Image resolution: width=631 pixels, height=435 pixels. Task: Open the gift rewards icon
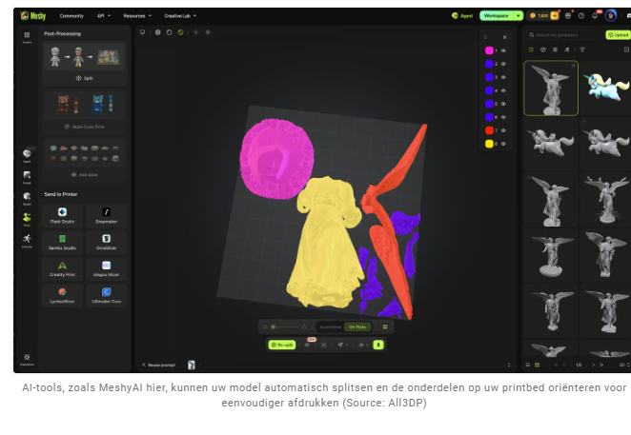(568, 15)
